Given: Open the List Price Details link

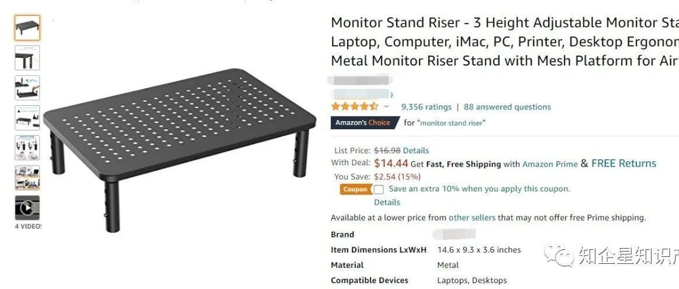Looking at the screenshot, I should tap(415, 150).
